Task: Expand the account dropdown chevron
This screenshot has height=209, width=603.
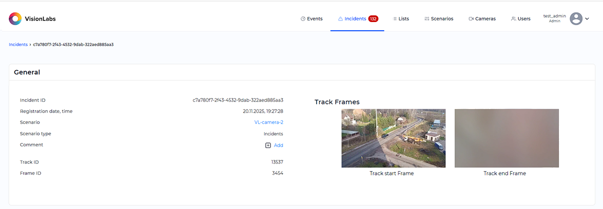Action: tap(587, 19)
